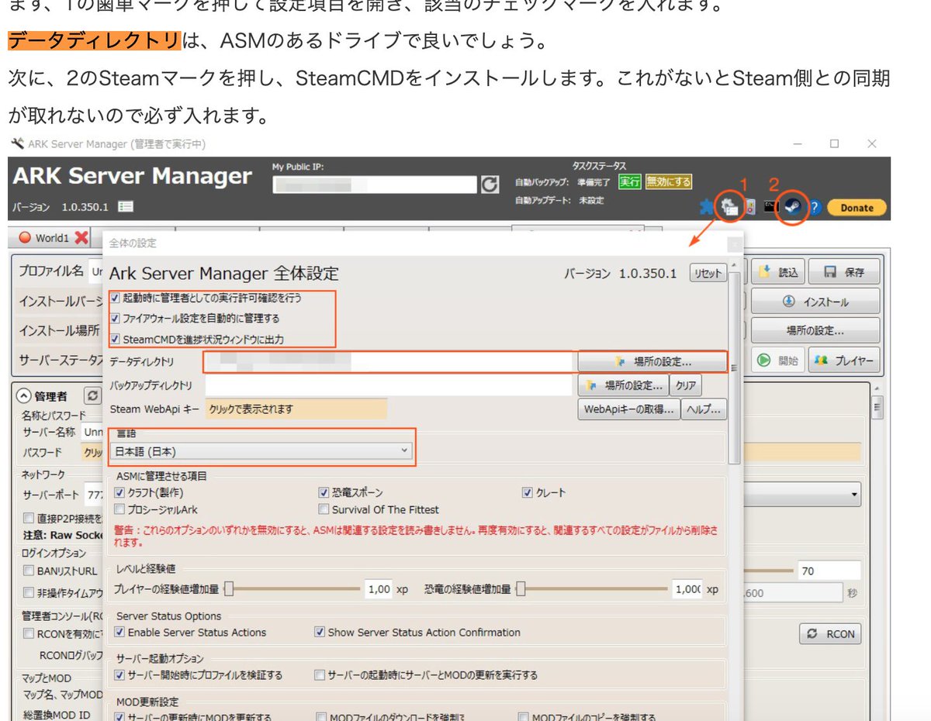Click the 開始 server start button
The image size is (931, 721).
778,360
